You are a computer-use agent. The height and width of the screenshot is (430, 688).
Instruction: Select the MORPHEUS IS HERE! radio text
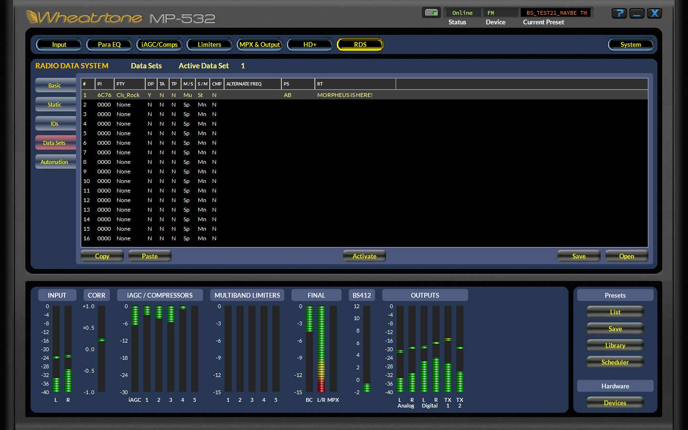click(x=345, y=95)
